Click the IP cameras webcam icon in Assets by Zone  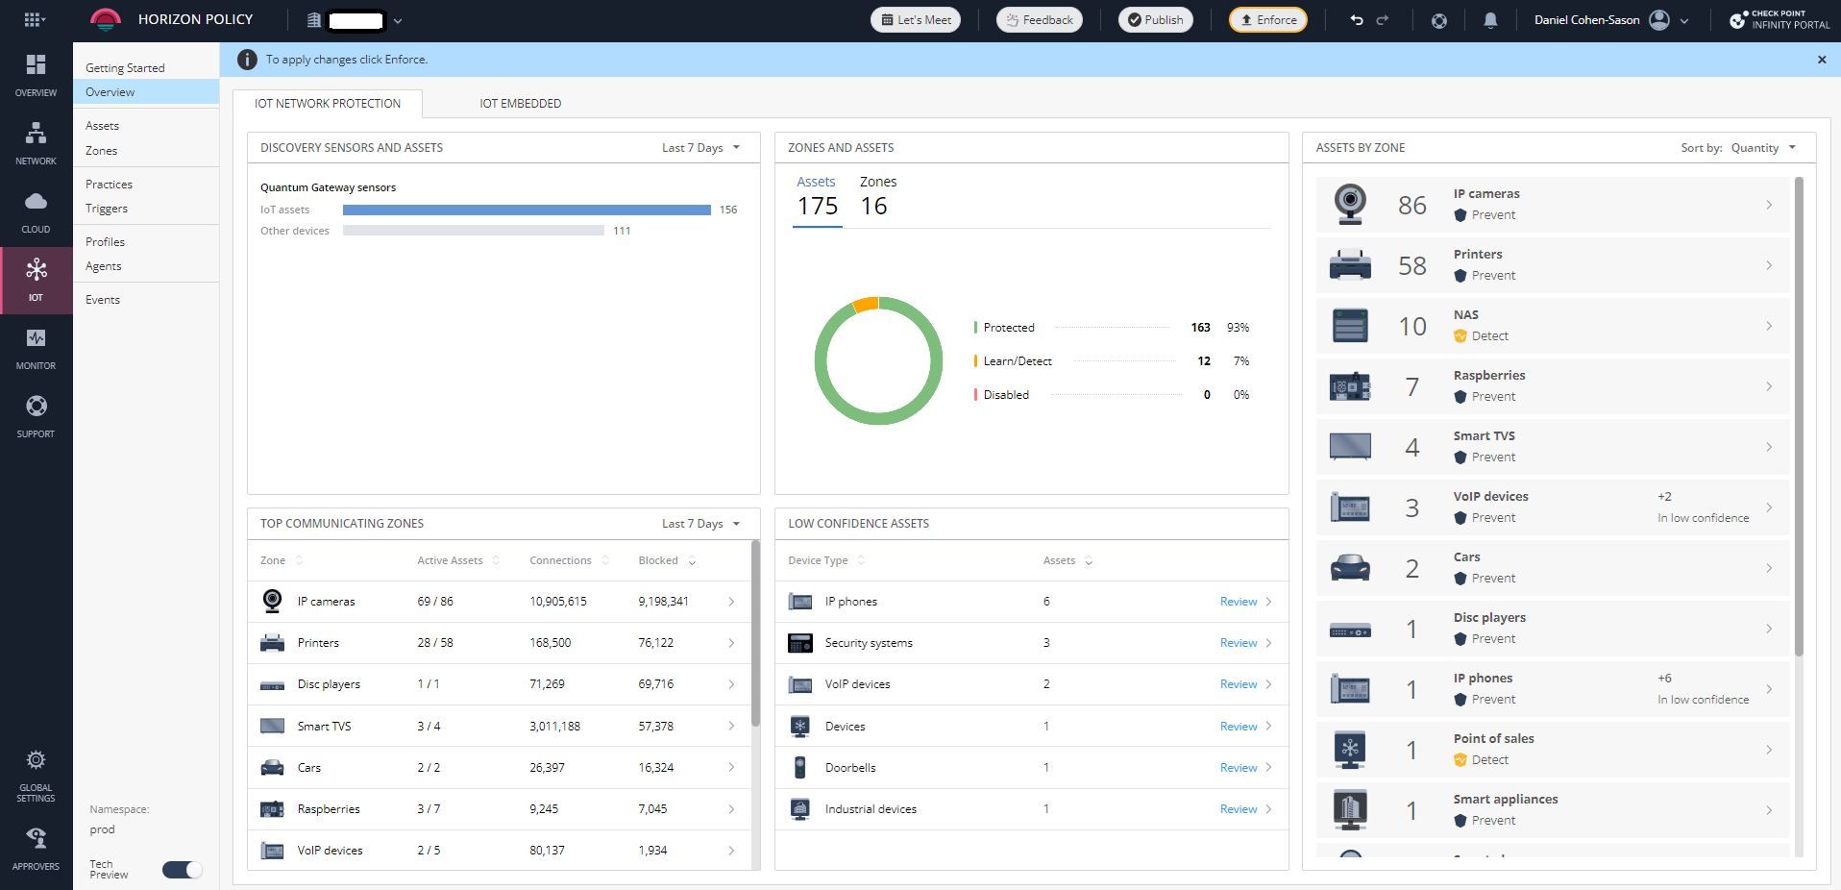pos(1350,205)
